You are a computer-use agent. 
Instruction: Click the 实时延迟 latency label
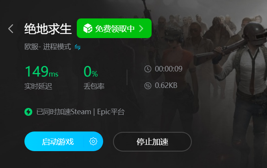click(x=38, y=86)
